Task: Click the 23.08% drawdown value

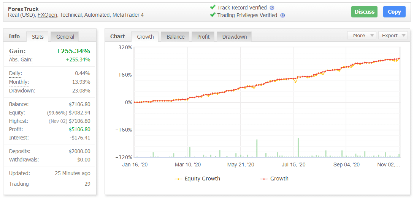Action: pyautogui.click(x=81, y=91)
